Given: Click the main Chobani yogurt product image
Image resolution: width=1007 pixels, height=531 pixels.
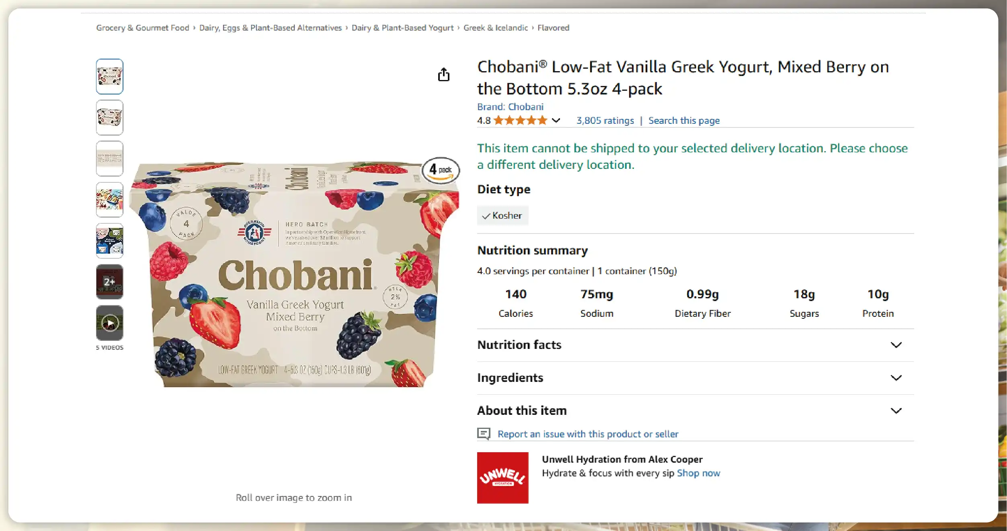Looking at the screenshot, I should click(295, 274).
